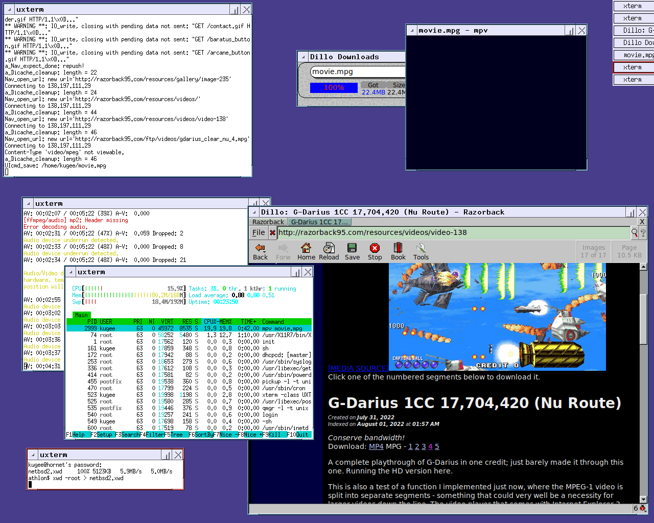Save the current page with Dillo's Save icon
The image size is (654, 523).
point(352,252)
